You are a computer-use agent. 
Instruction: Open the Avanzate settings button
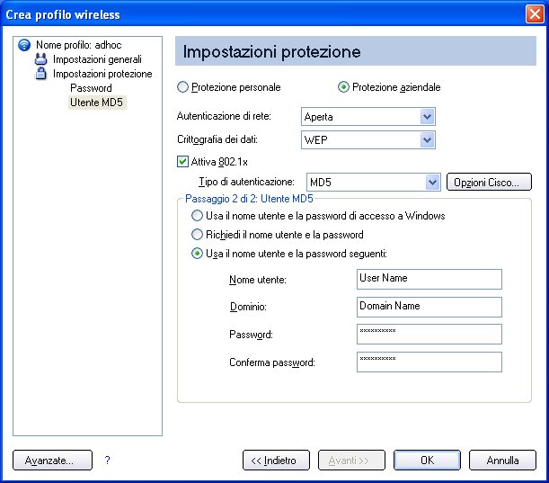[52, 460]
